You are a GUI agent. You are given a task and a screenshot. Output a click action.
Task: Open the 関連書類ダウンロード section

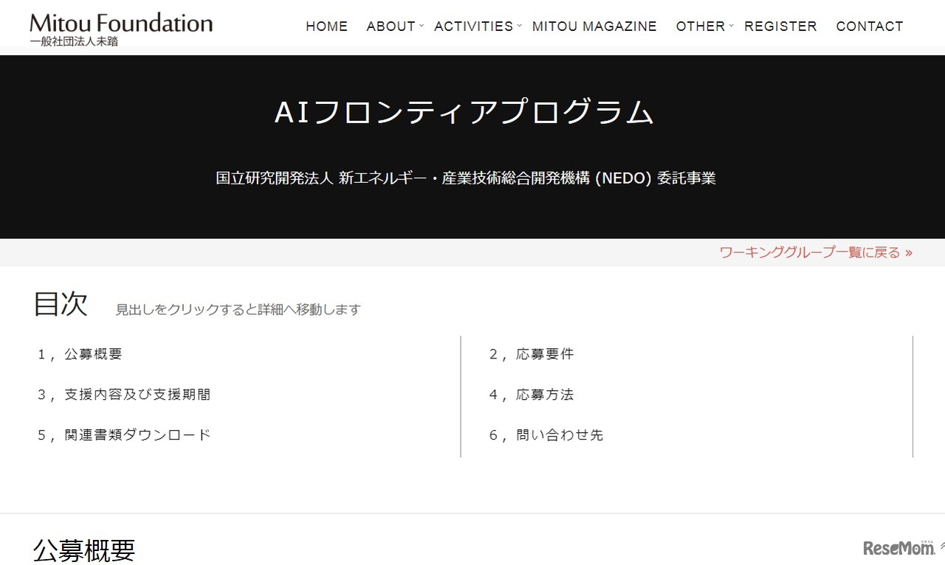(x=123, y=435)
